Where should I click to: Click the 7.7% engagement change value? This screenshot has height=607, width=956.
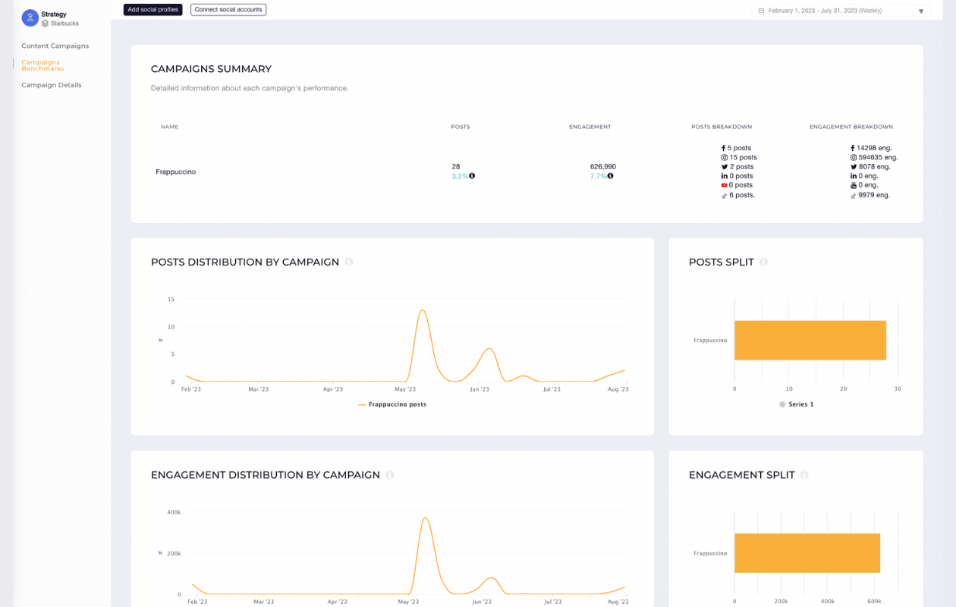[598, 176]
